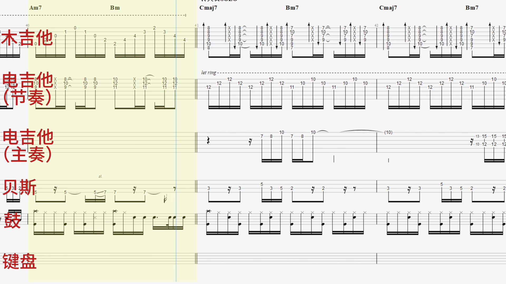The height and width of the screenshot is (284, 506).
Task: Click the 电吉他(主奏) lead guitar track label
Action: click(x=28, y=145)
